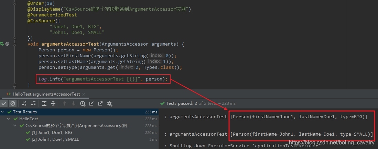Select test case [1] Jane1, Doe1, BIG
Screen dimensions: 378x149
pyautogui.click(x=79, y=133)
